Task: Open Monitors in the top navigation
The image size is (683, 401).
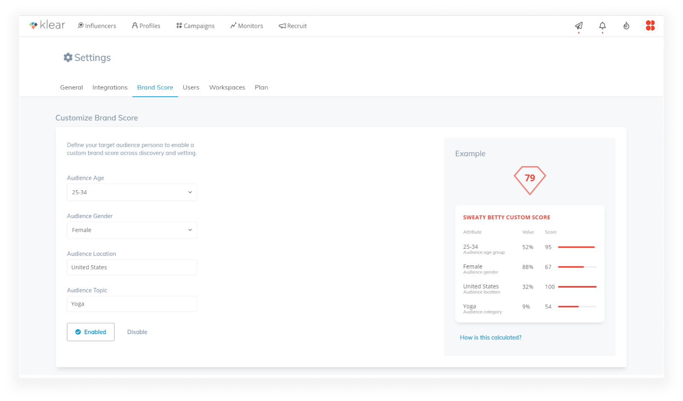Action: 247,26
